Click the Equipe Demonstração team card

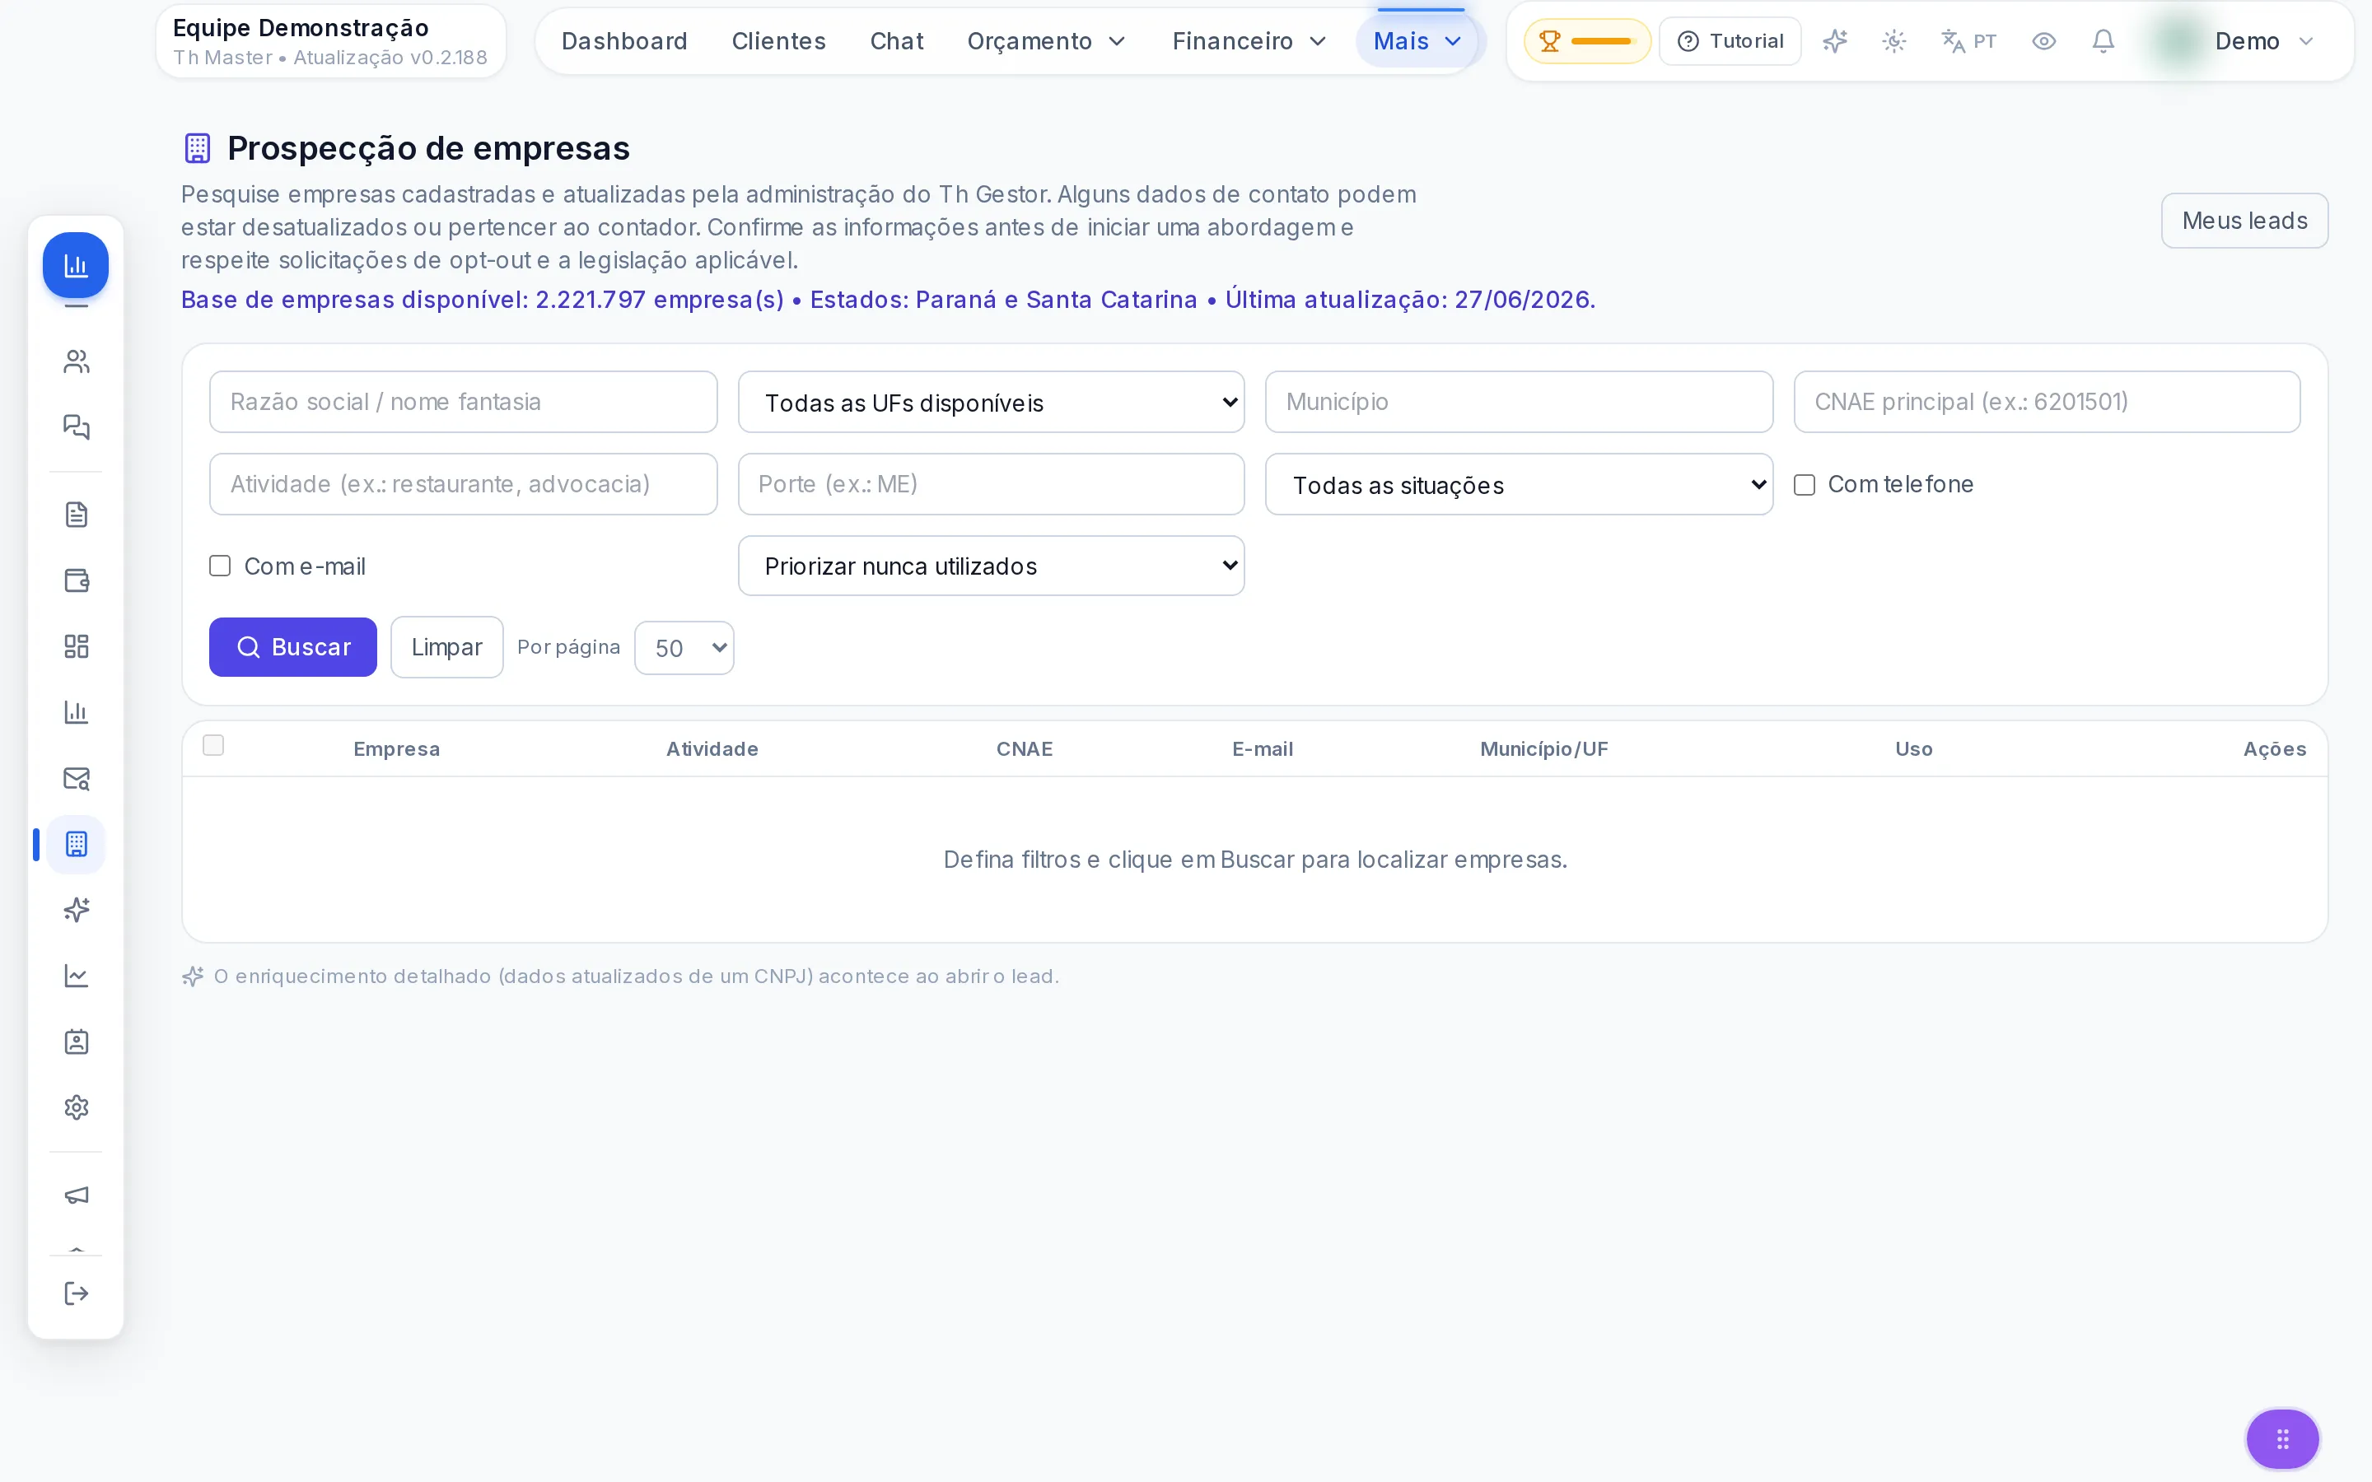tap(330, 41)
